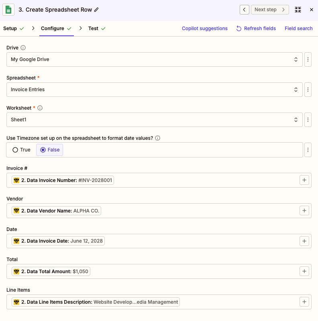Go to previous step arrow button
318x321 pixels.
245,10
